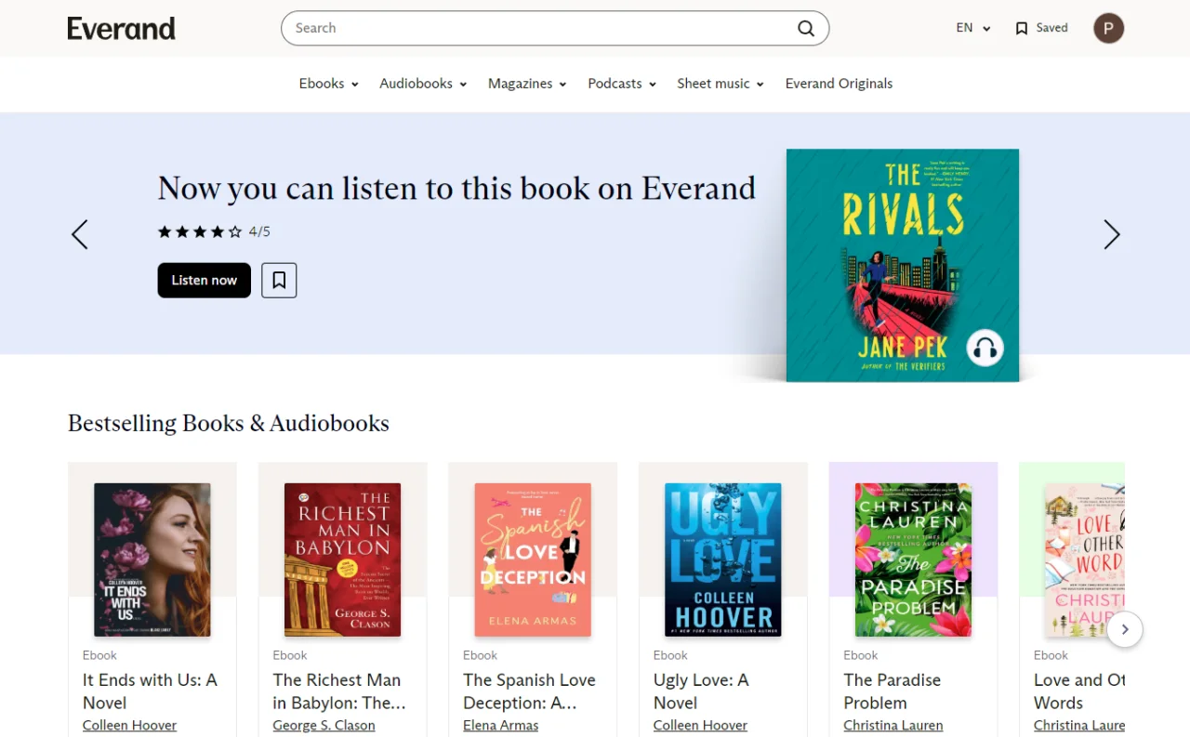Open the Ugly Love: A Novel title
Screen dimensions: 1190x737
(x=701, y=691)
